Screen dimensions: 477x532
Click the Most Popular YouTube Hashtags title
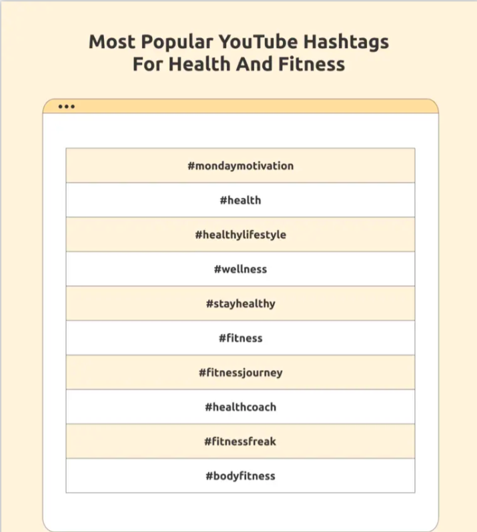(238, 42)
